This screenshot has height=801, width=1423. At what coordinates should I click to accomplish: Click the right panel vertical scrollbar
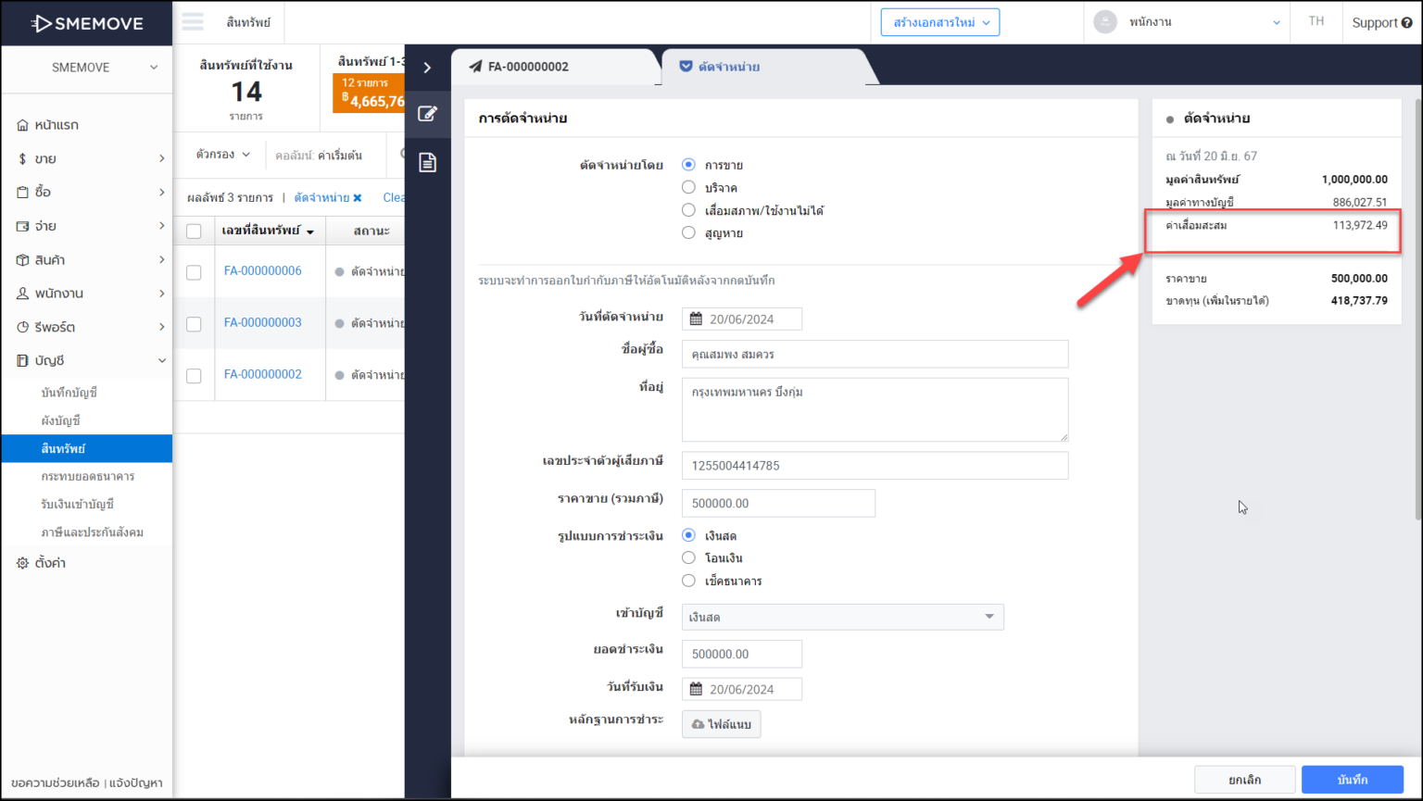point(1417,306)
